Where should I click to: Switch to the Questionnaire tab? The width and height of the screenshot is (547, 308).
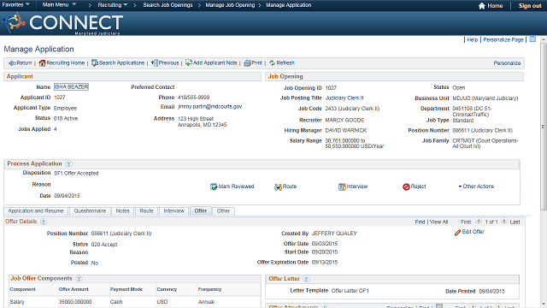[90, 211]
